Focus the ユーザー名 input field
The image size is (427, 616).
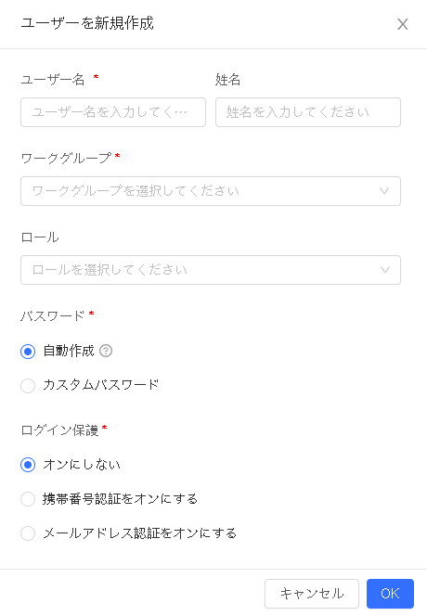(x=113, y=112)
